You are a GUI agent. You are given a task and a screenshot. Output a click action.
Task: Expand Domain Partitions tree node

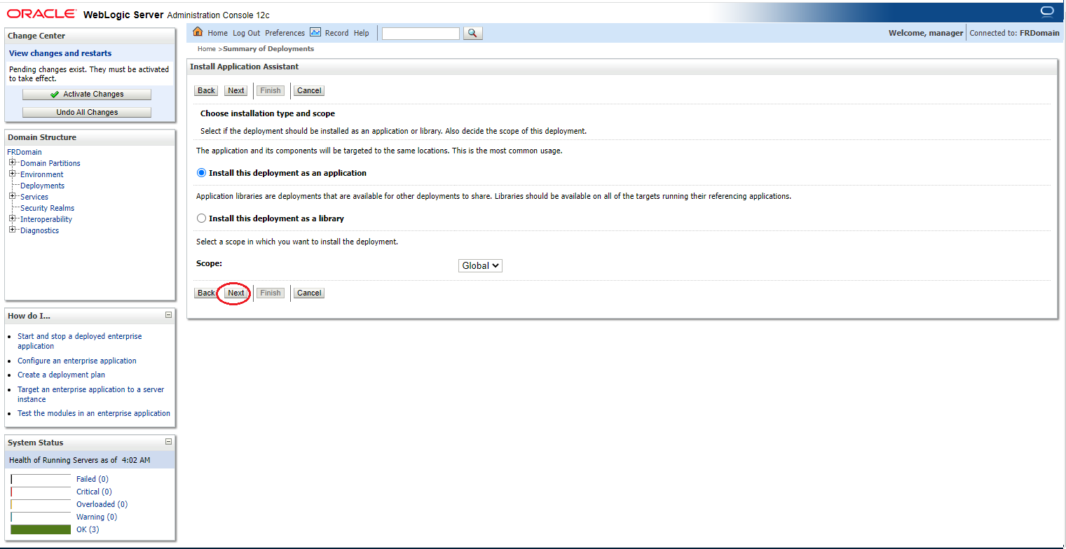[13, 163]
